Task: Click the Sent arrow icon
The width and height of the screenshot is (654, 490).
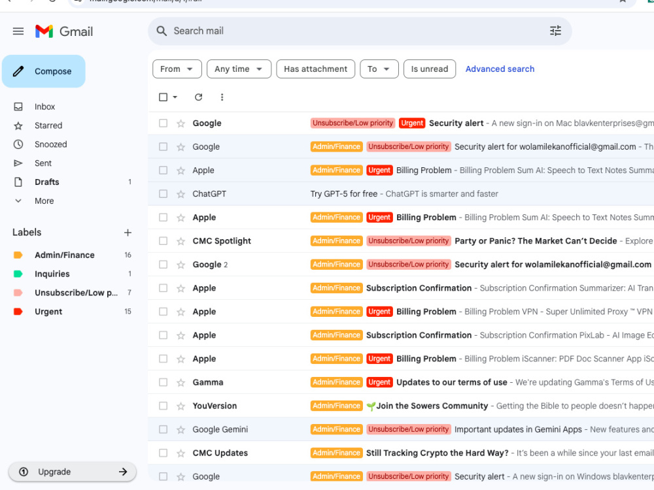Action: pos(18,163)
